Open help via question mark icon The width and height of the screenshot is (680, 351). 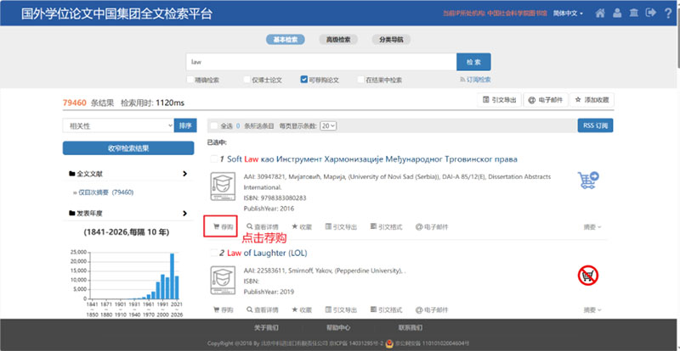coord(667,14)
